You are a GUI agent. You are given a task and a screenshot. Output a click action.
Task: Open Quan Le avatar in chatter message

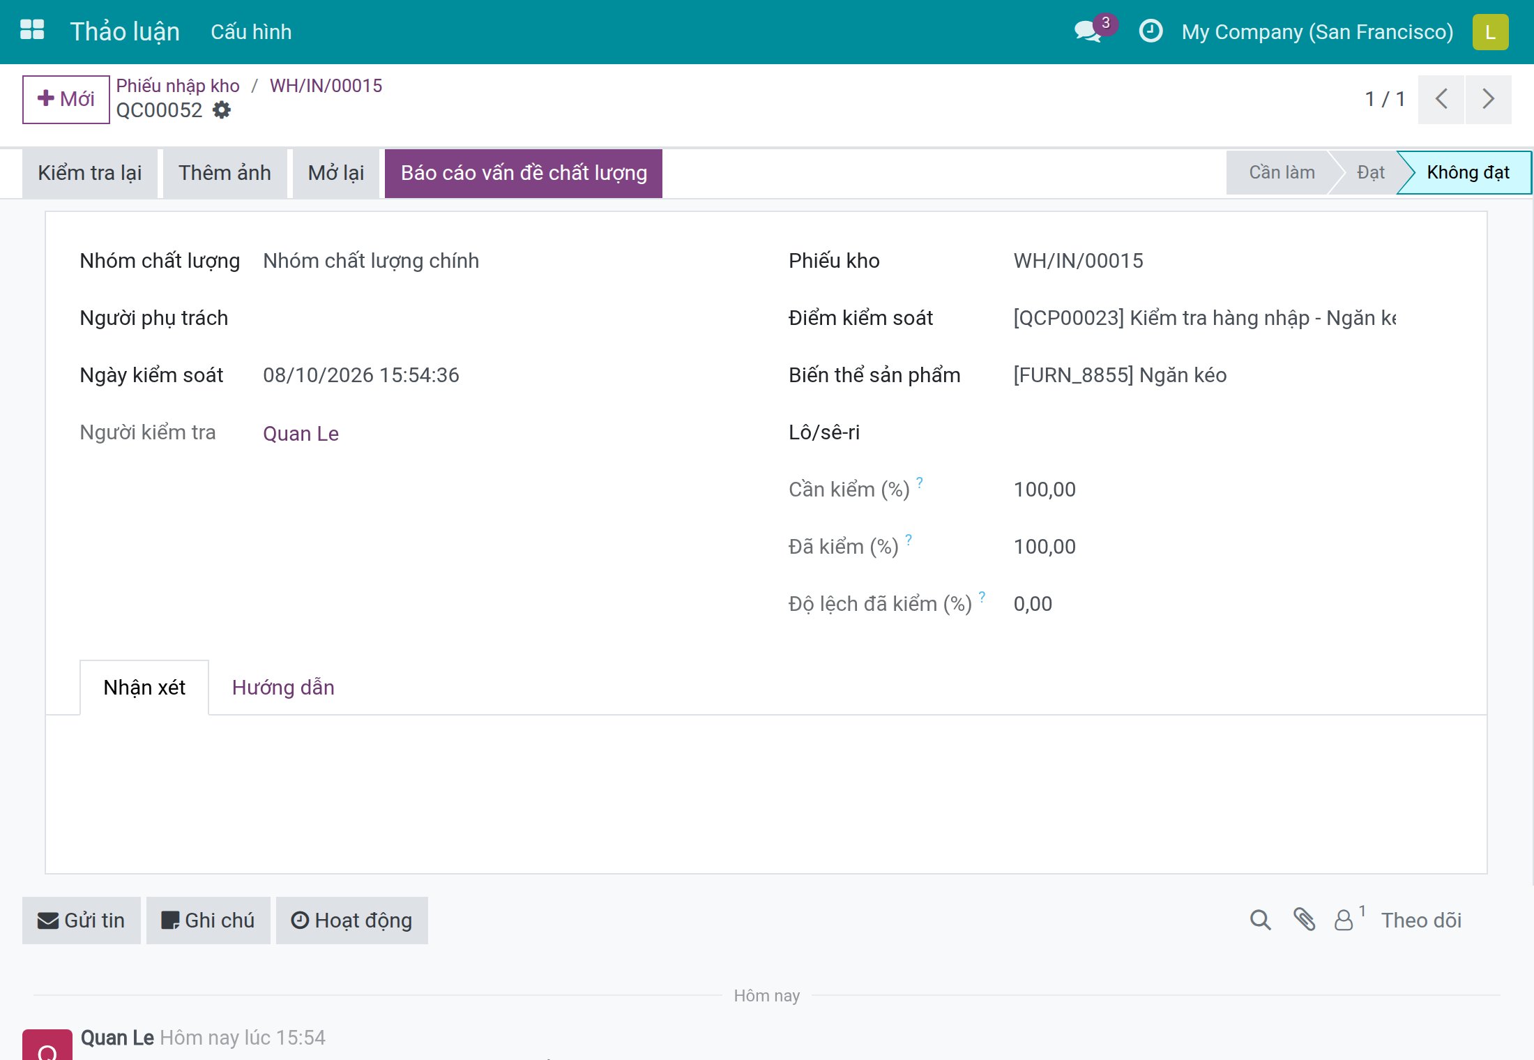click(x=47, y=1045)
